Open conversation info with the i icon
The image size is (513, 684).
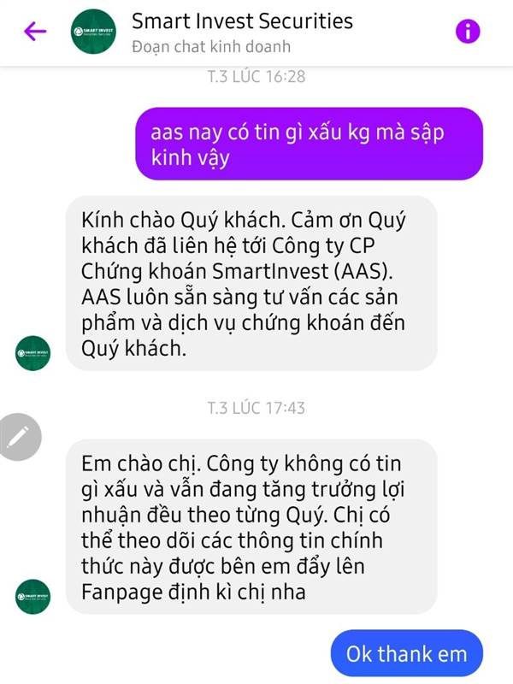click(x=468, y=32)
